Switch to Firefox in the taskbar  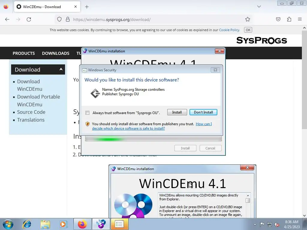(82, 224)
